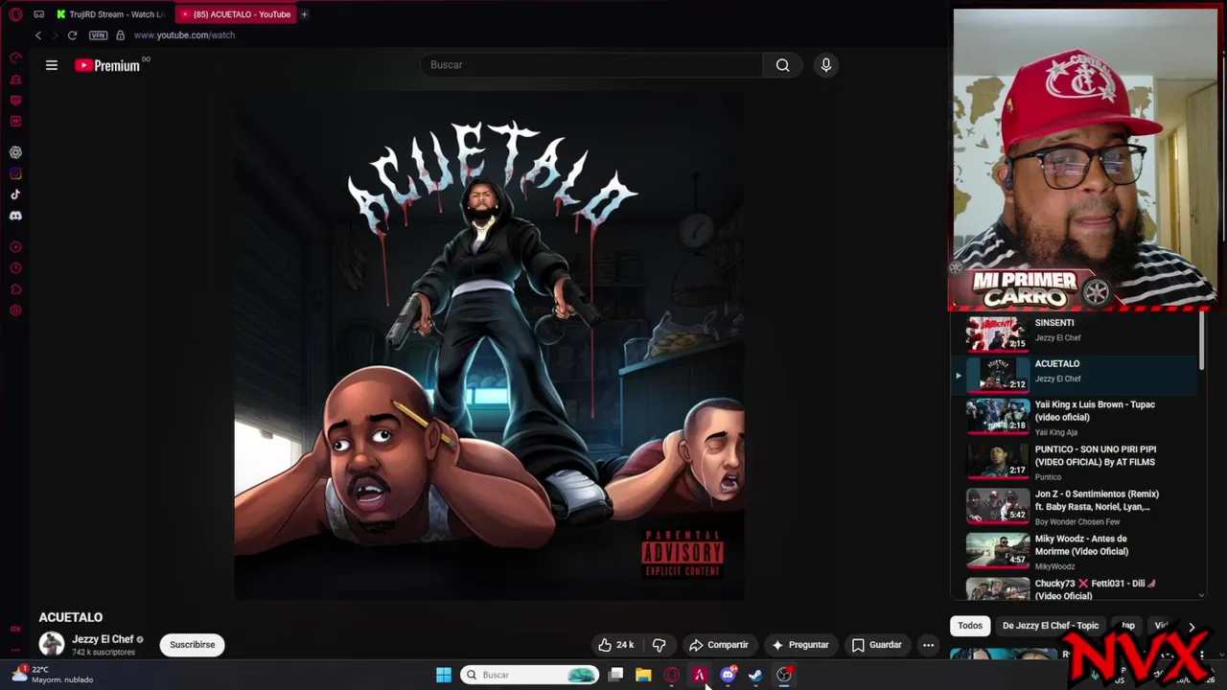The height and width of the screenshot is (690, 1227).
Task: Open Discord app in the taskbar
Action: pyautogui.click(x=728, y=675)
